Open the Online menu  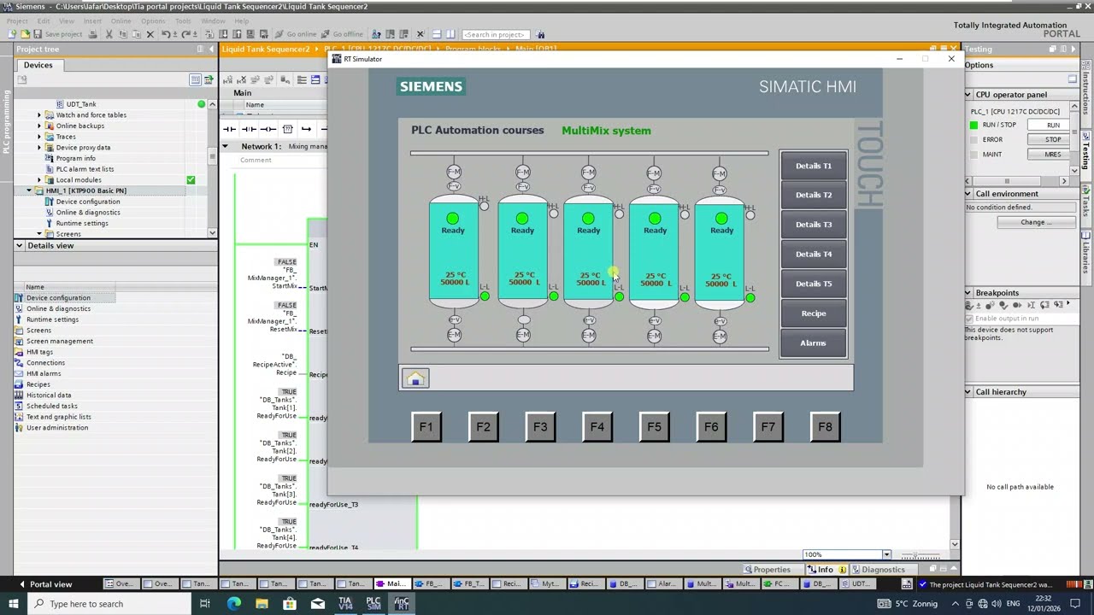pyautogui.click(x=121, y=20)
